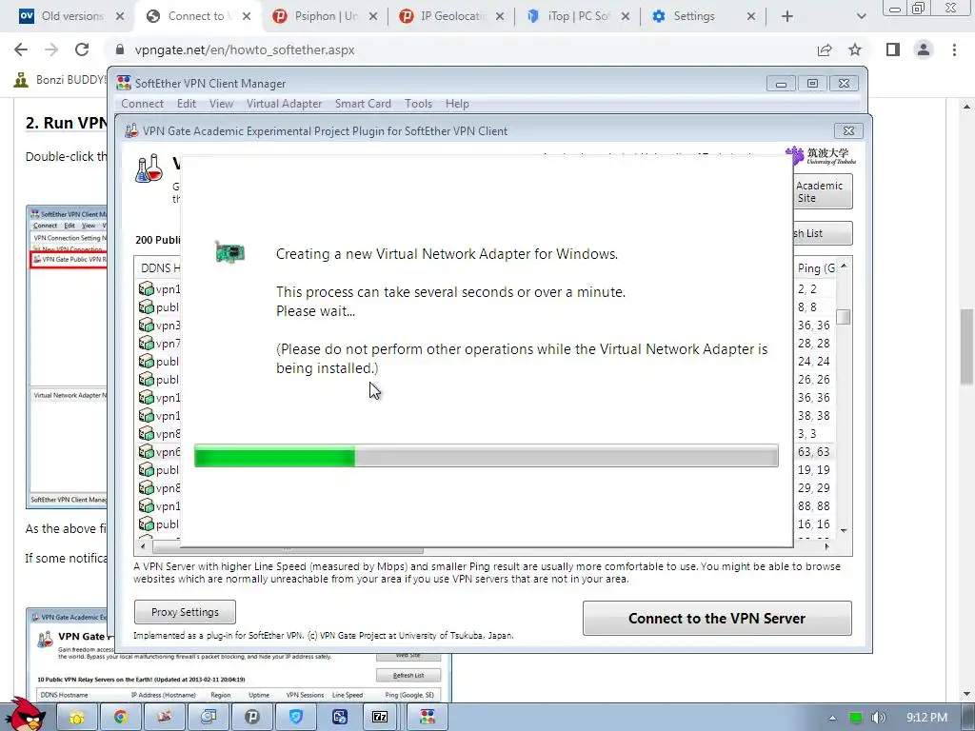Image resolution: width=975 pixels, height=731 pixels.
Task: Click the list horizontal scroll-left arrow
Action: click(x=144, y=546)
